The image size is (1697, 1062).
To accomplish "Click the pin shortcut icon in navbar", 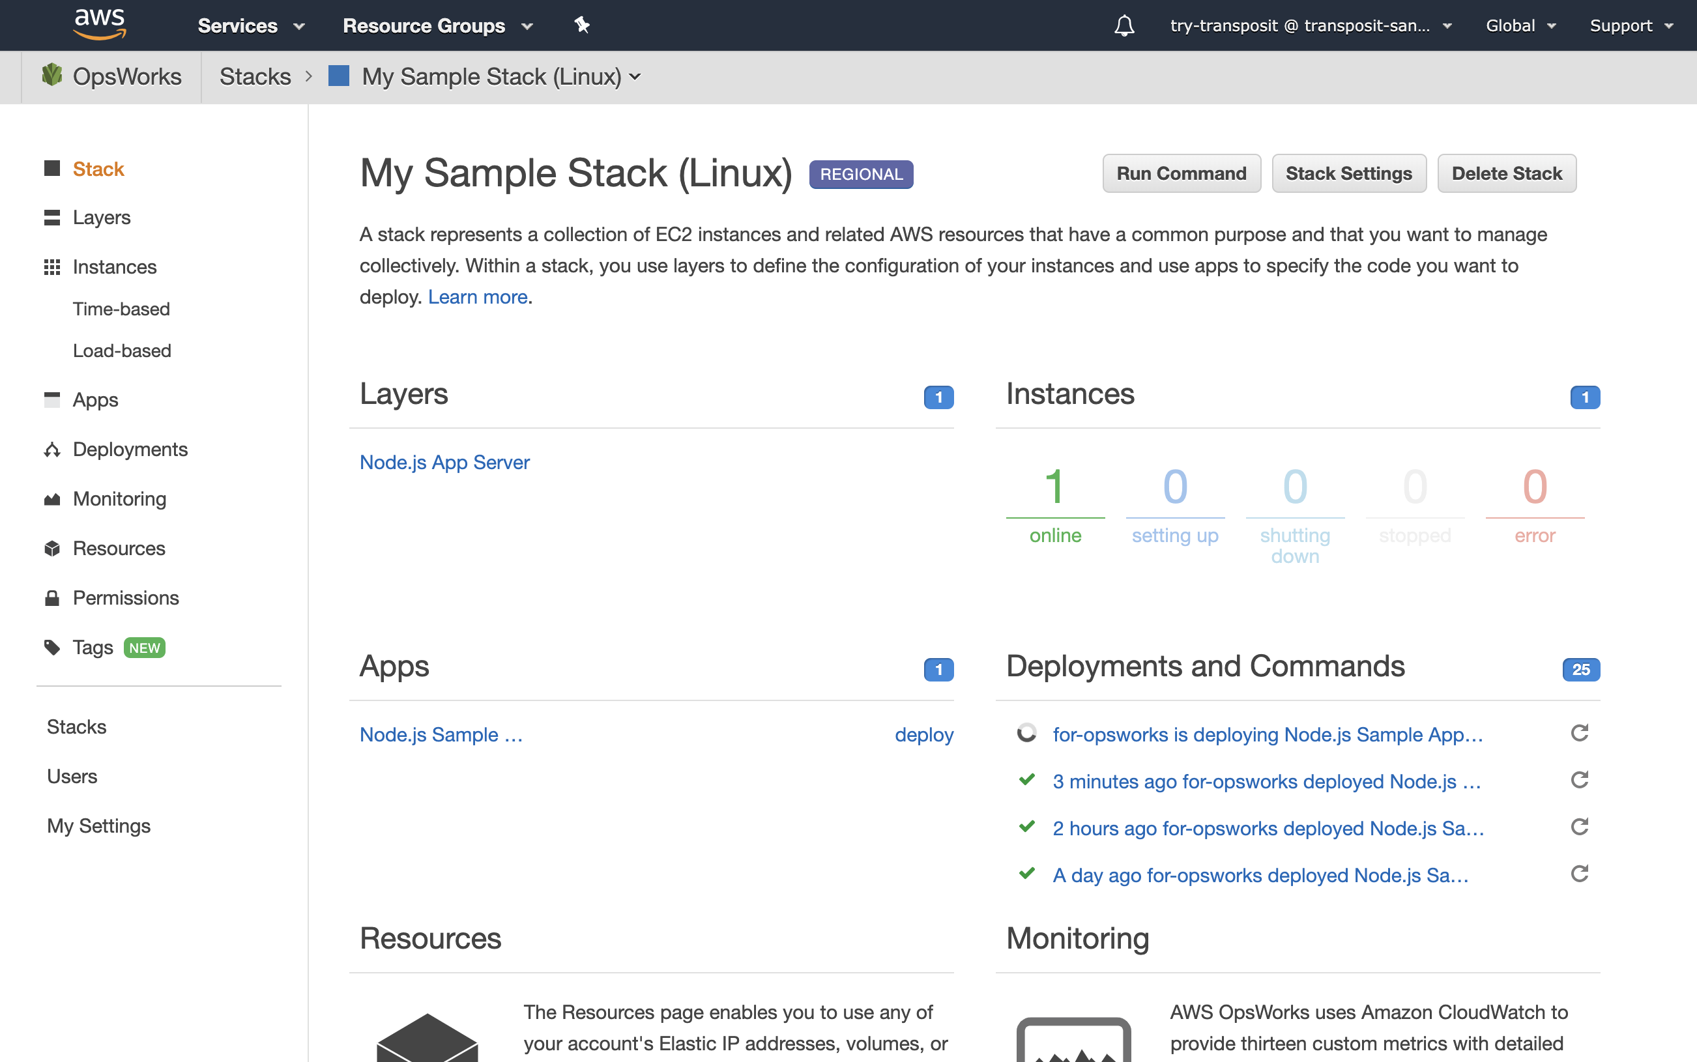I will (581, 26).
